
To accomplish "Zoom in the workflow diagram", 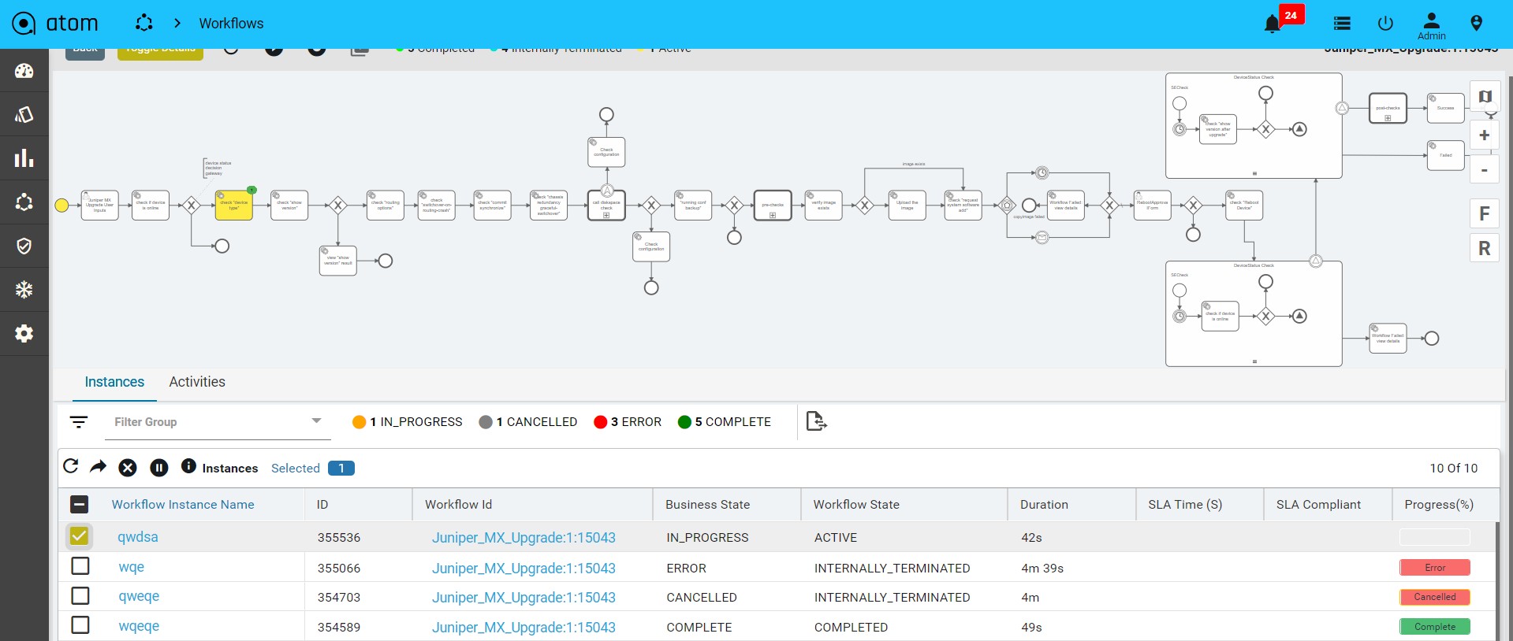I will [1485, 135].
